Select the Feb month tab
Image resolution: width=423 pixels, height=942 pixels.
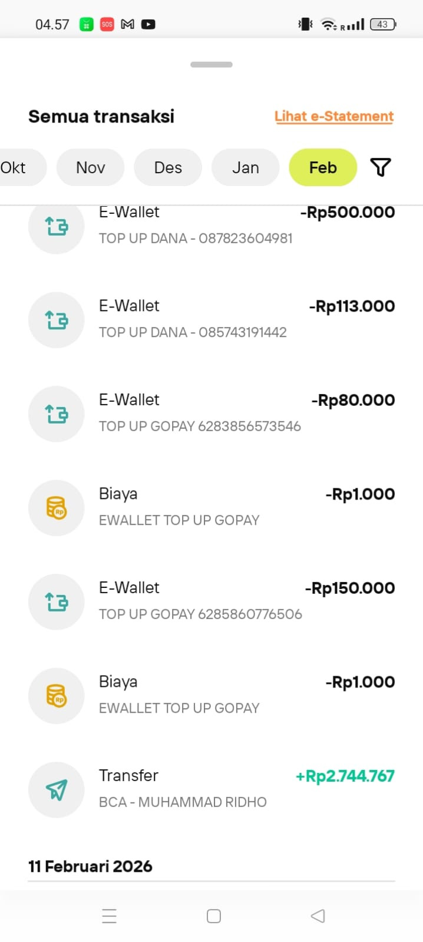323,167
